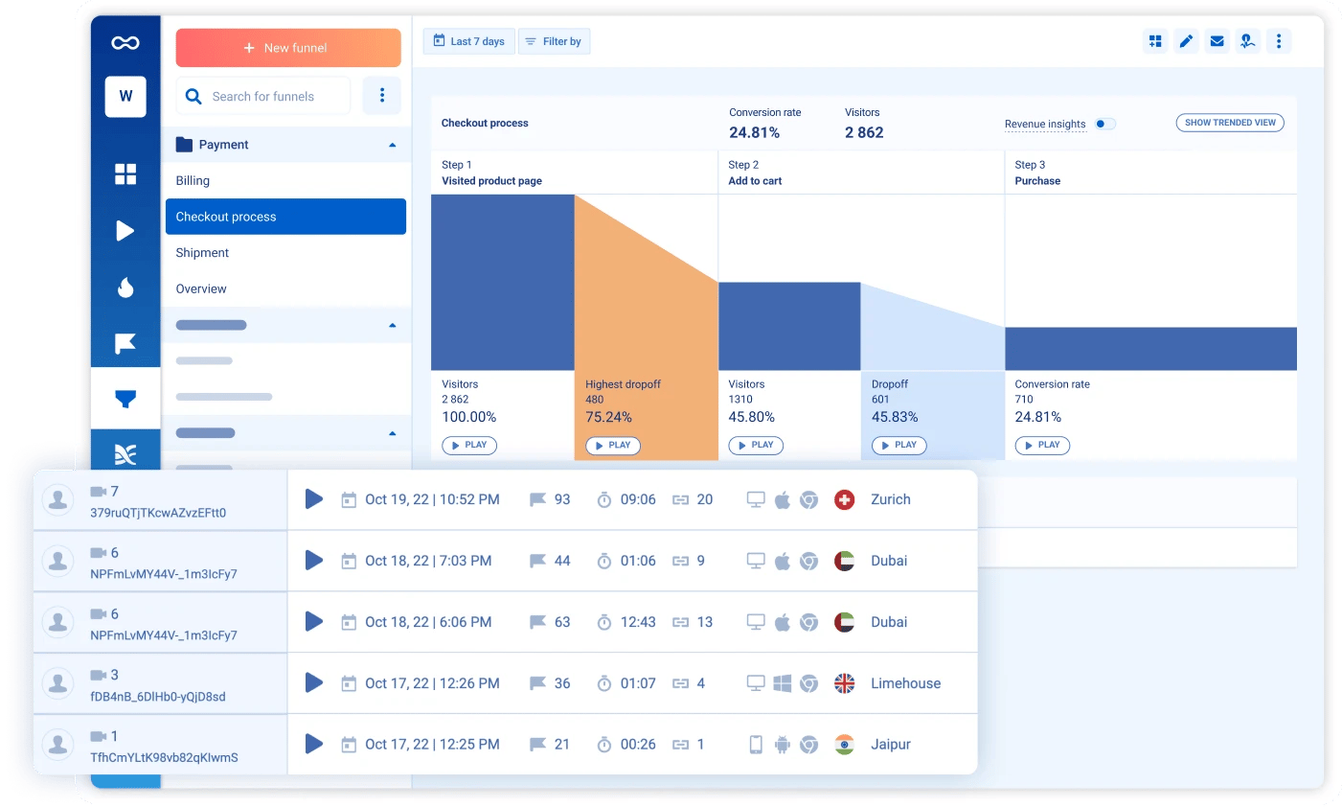Viewport: 1342px width, 807px height.
Task: Select the pencil edit icon top right
Action: 1186,41
